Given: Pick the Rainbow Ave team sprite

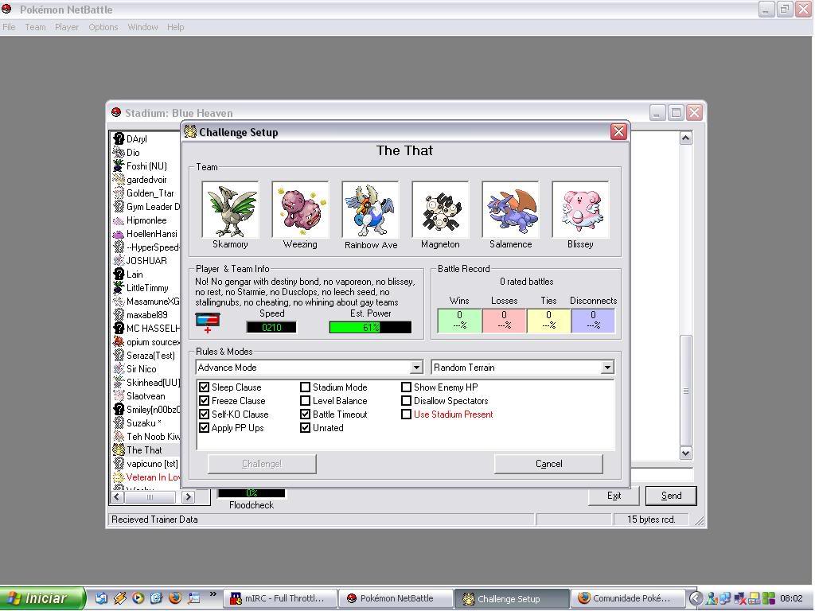Looking at the screenshot, I should 371,209.
